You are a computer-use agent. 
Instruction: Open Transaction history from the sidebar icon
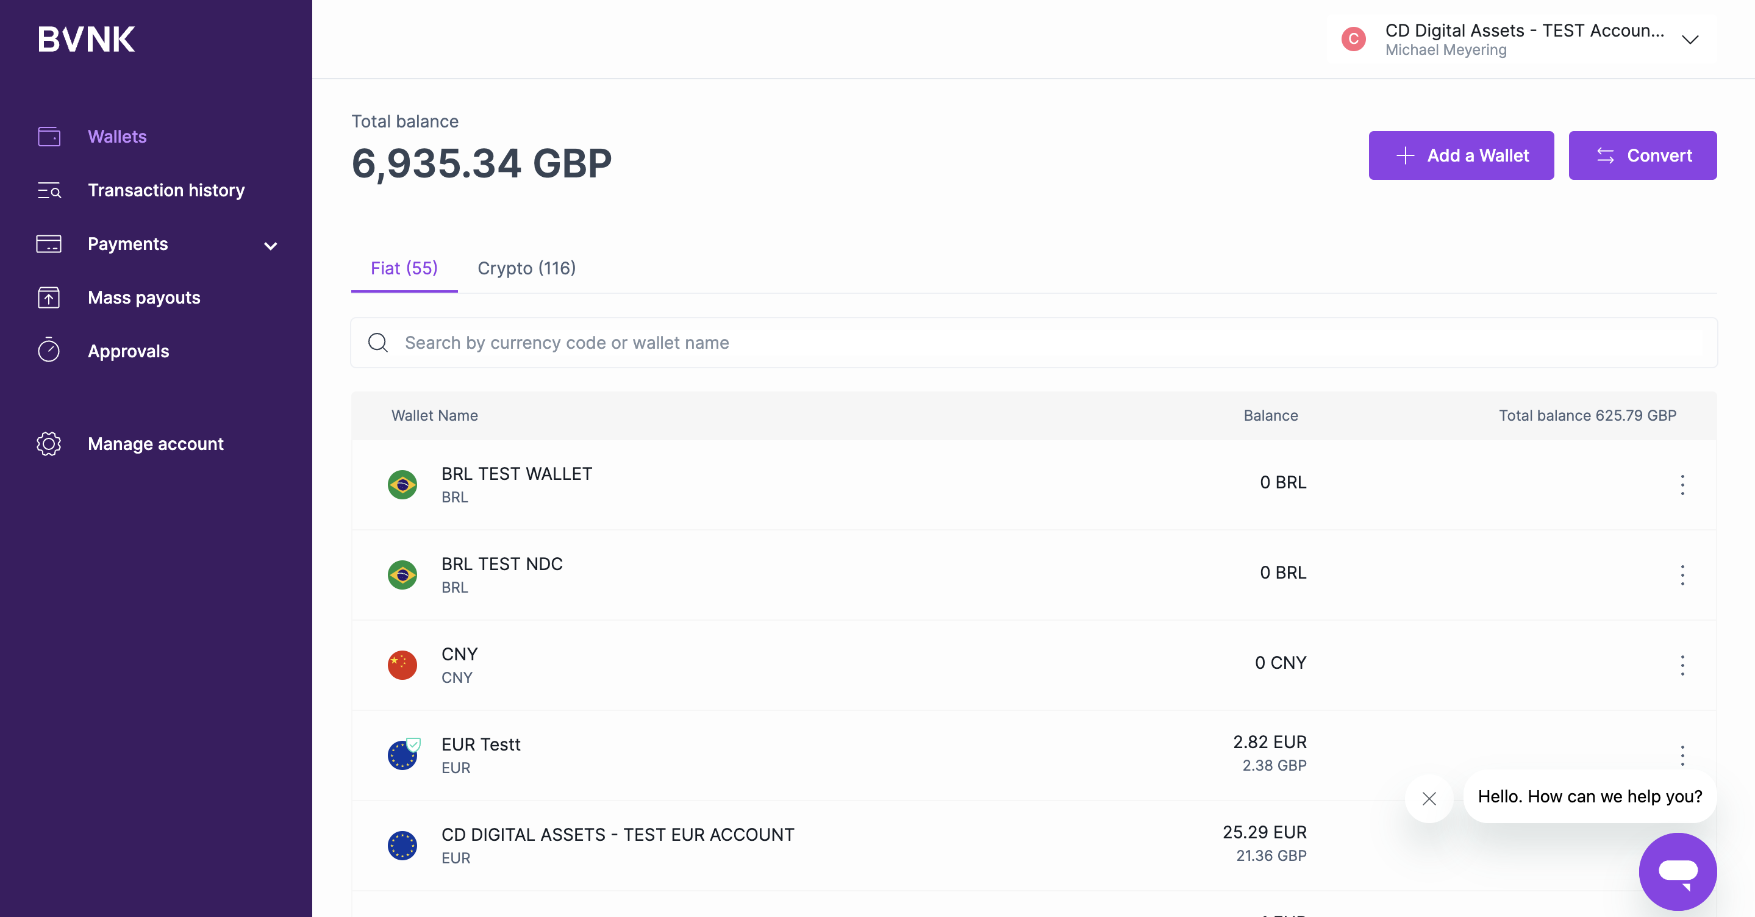(48, 191)
